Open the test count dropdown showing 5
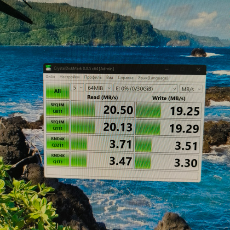 point(77,88)
